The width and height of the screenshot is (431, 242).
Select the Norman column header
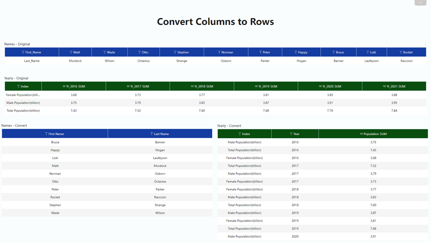(x=226, y=52)
